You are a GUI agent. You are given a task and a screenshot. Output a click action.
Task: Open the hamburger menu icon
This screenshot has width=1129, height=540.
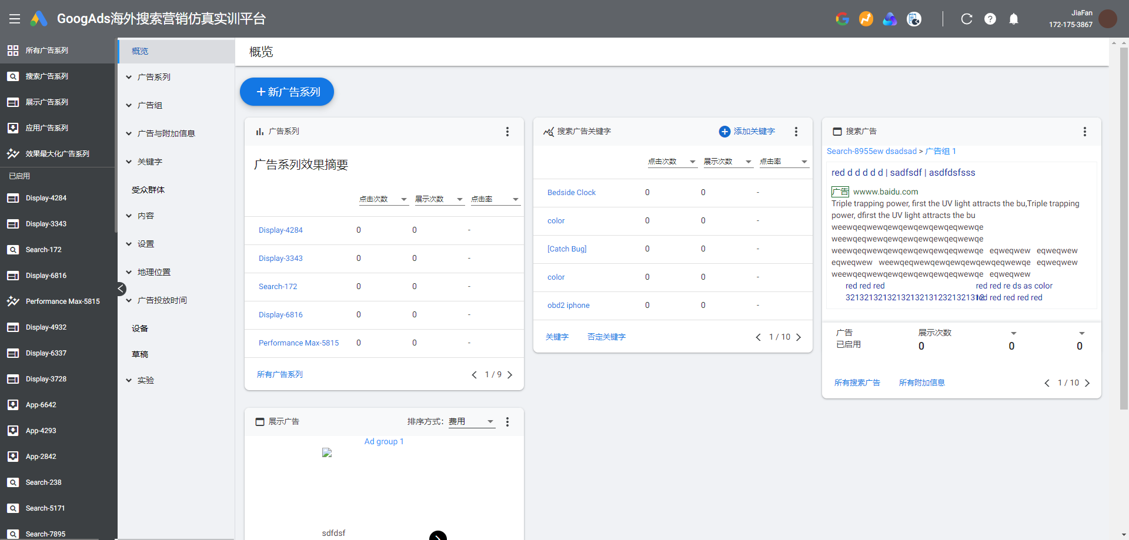[15, 19]
